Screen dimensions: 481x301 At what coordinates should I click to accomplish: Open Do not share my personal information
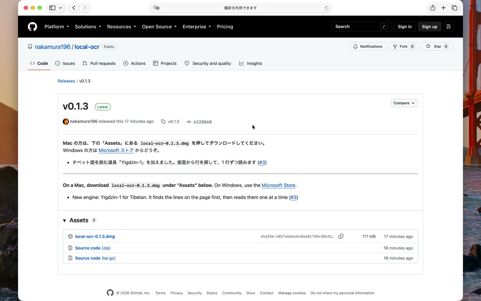pyautogui.click(x=342, y=293)
